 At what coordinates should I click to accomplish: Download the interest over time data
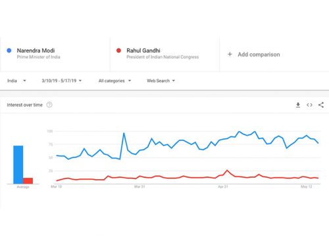coord(298,105)
